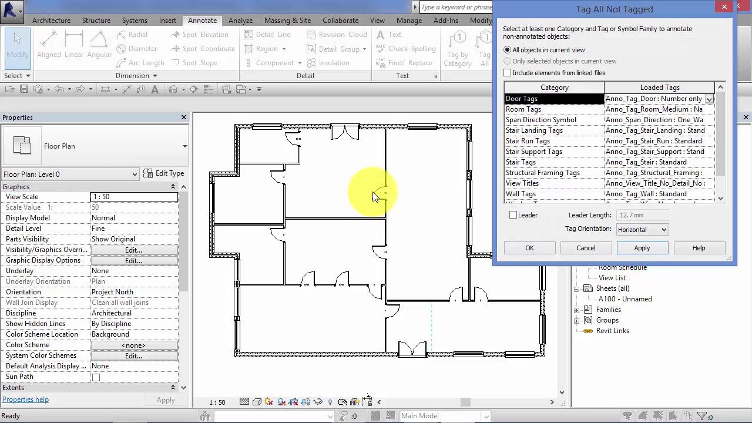The height and width of the screenshot is (423, 752).
Task: Select the 'Room Tags' category row
Action: coord(554,109)
